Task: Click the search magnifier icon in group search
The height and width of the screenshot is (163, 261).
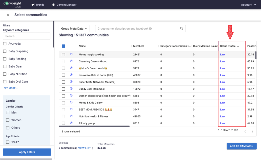Action: pyautogui.click(x=182, y=29)
